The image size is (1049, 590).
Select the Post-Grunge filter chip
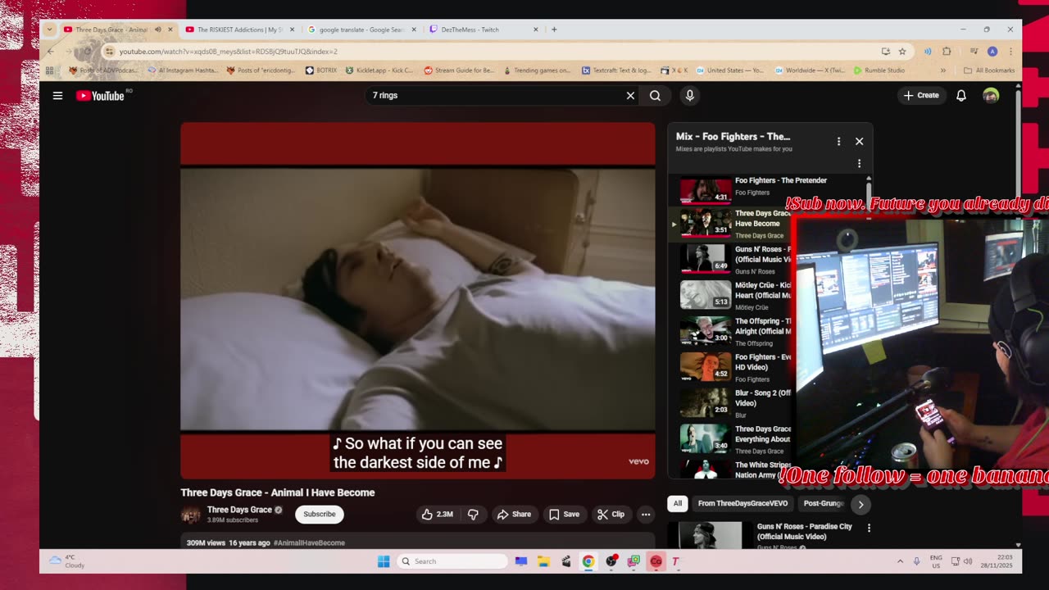click(823, 504)
